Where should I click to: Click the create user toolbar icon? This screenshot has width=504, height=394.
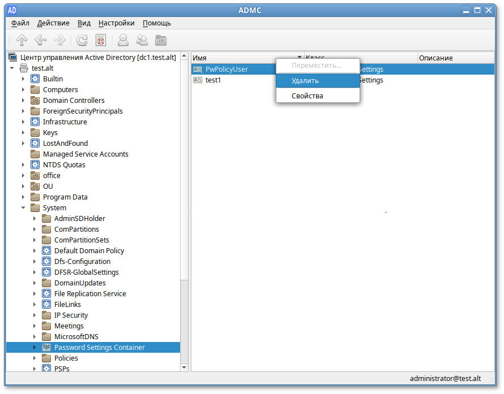123,40
